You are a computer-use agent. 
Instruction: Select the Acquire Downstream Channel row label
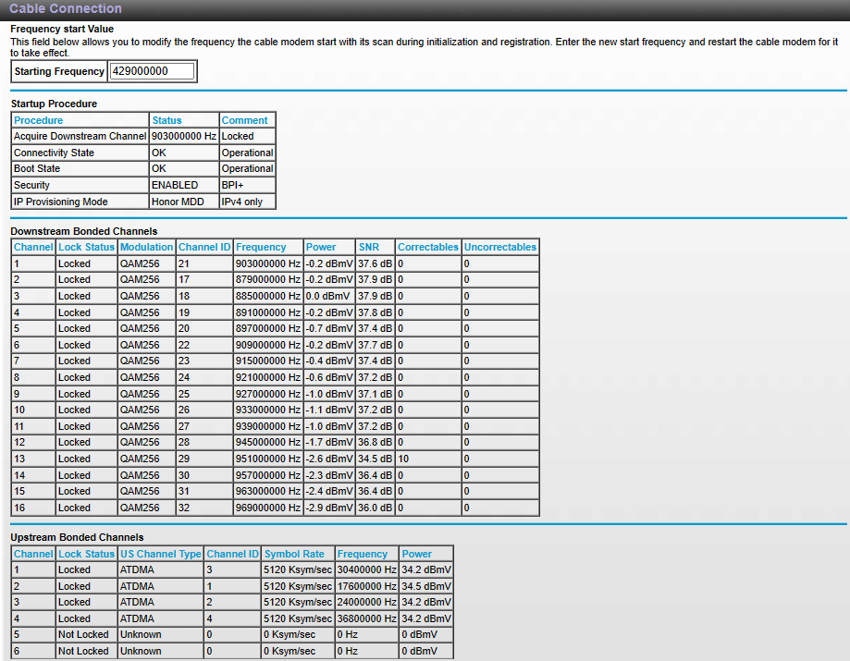tap(80, 136)
